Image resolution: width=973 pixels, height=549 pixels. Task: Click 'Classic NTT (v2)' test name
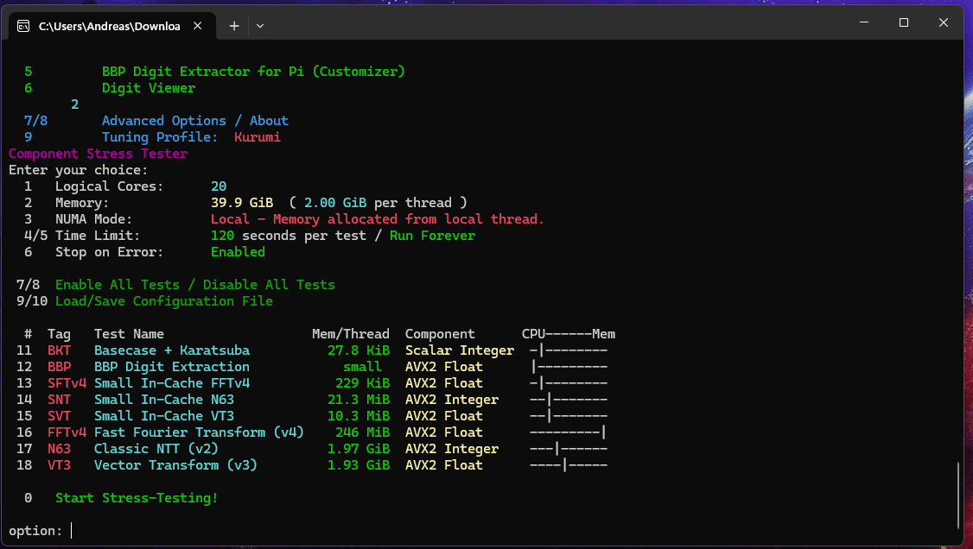(156, 449)
